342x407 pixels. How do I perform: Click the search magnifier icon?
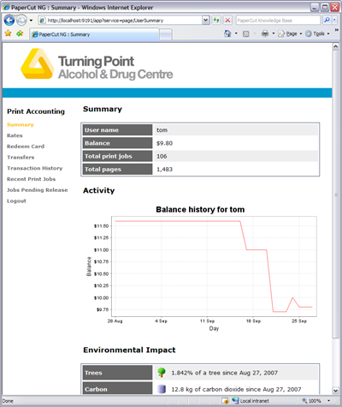coord(327,20)
